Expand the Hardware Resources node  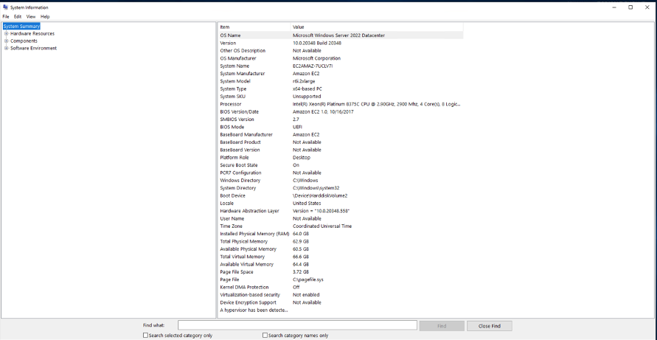click(7, 33)
